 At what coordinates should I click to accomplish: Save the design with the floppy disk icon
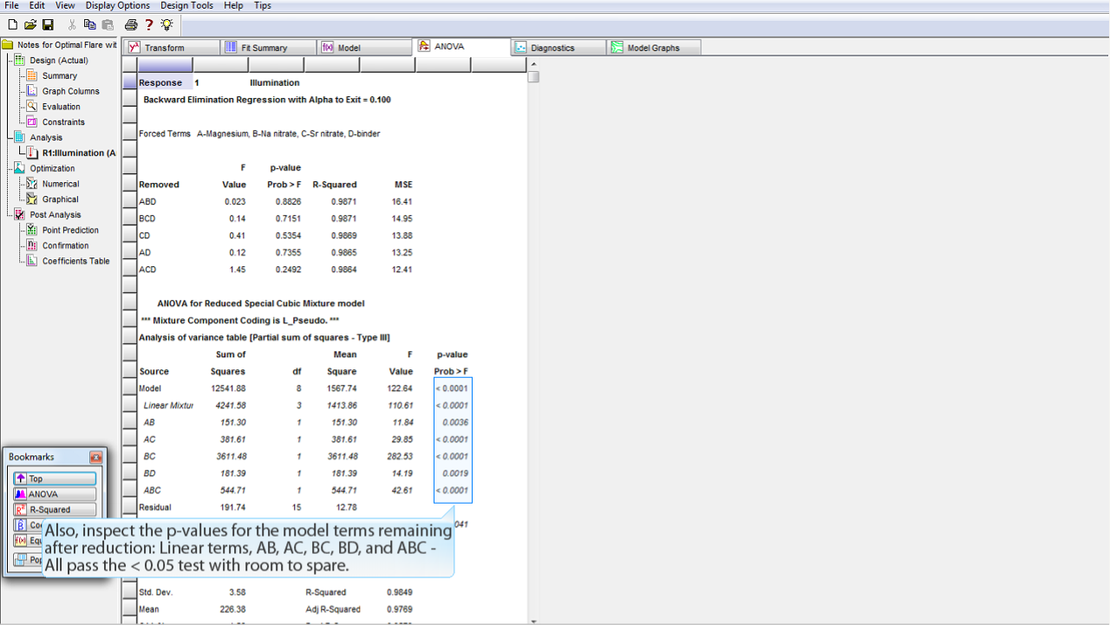pos(48,24)
